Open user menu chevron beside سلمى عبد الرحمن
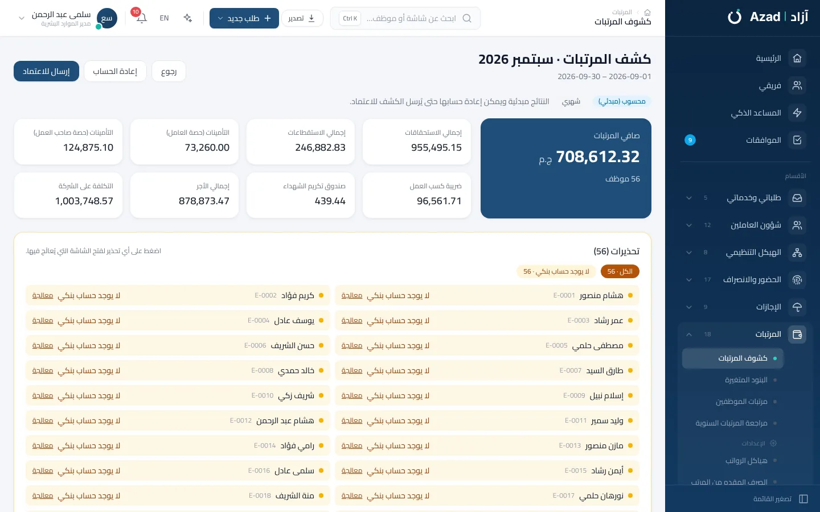 tap(22, 18)
